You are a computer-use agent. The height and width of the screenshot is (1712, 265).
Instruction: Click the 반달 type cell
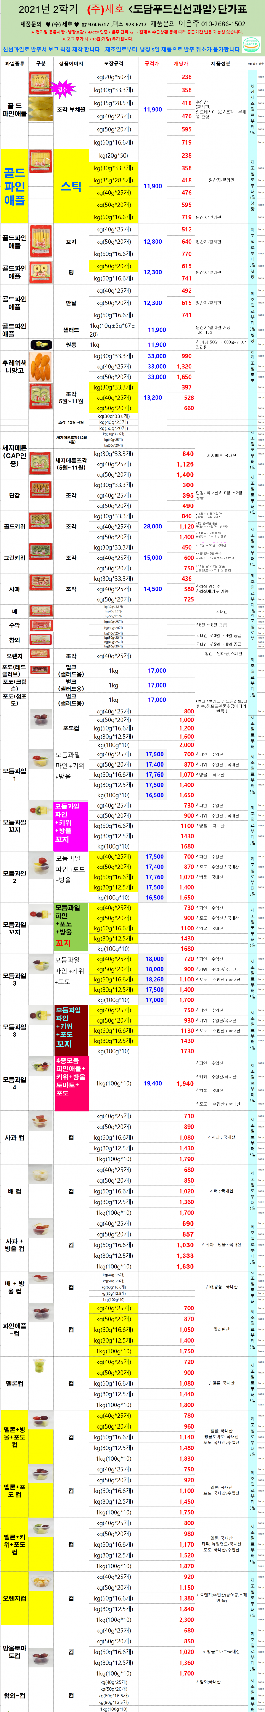point(71,303)
